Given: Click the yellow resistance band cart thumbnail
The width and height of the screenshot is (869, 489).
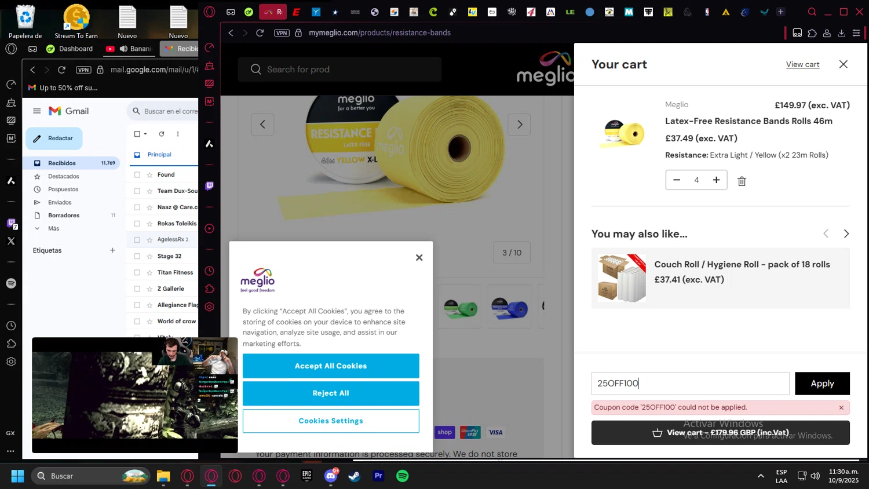Looking at the screenshot, I should tap(622, 134).
